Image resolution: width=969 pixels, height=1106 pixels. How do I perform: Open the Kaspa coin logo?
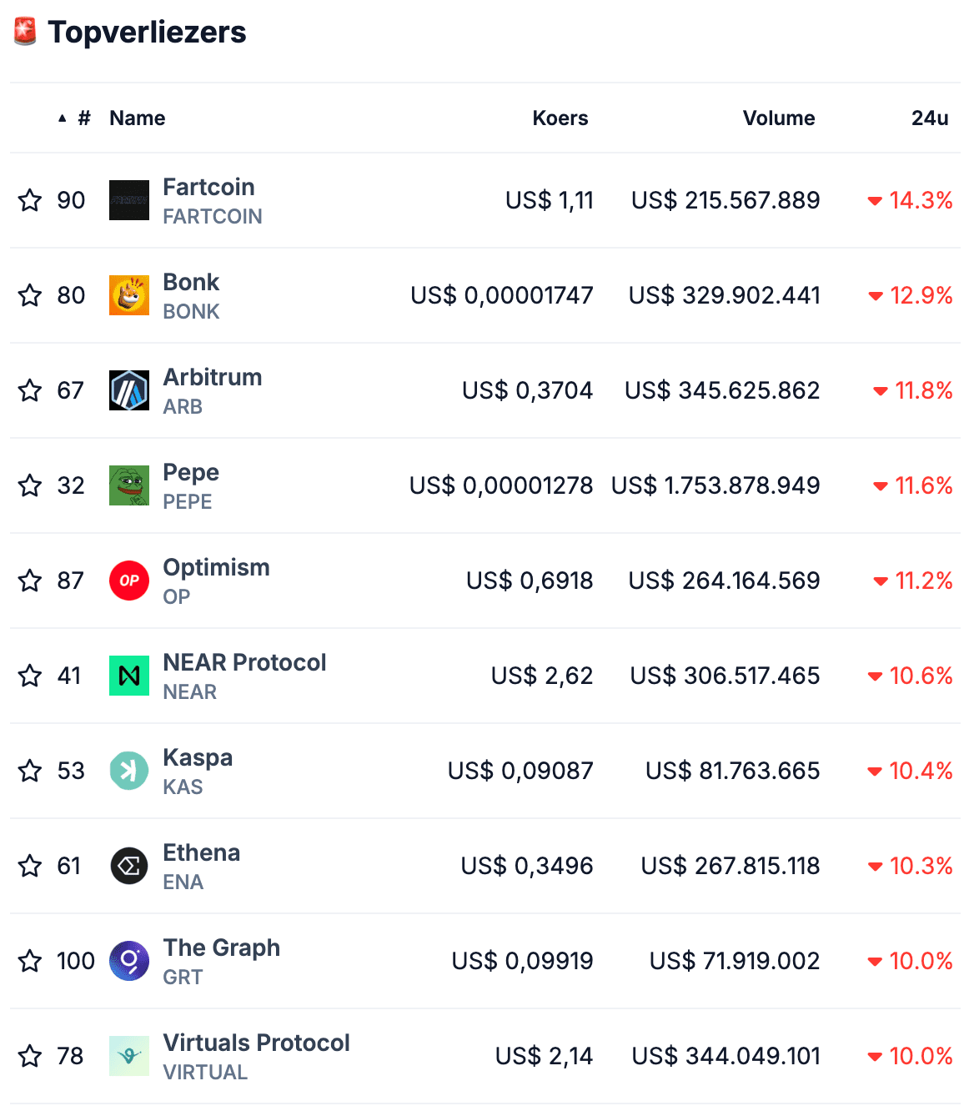click(x=129, y=771)
